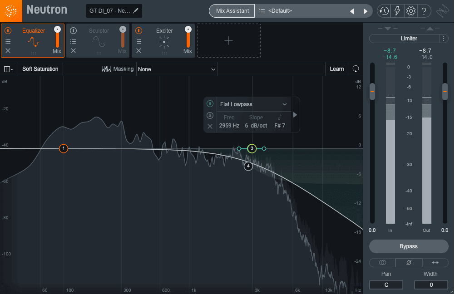Image resolution: width=455 pixels, height=294 pixels.
Task: Toggle the zero latency lightning icon
Action: click(x=397, y=11)
